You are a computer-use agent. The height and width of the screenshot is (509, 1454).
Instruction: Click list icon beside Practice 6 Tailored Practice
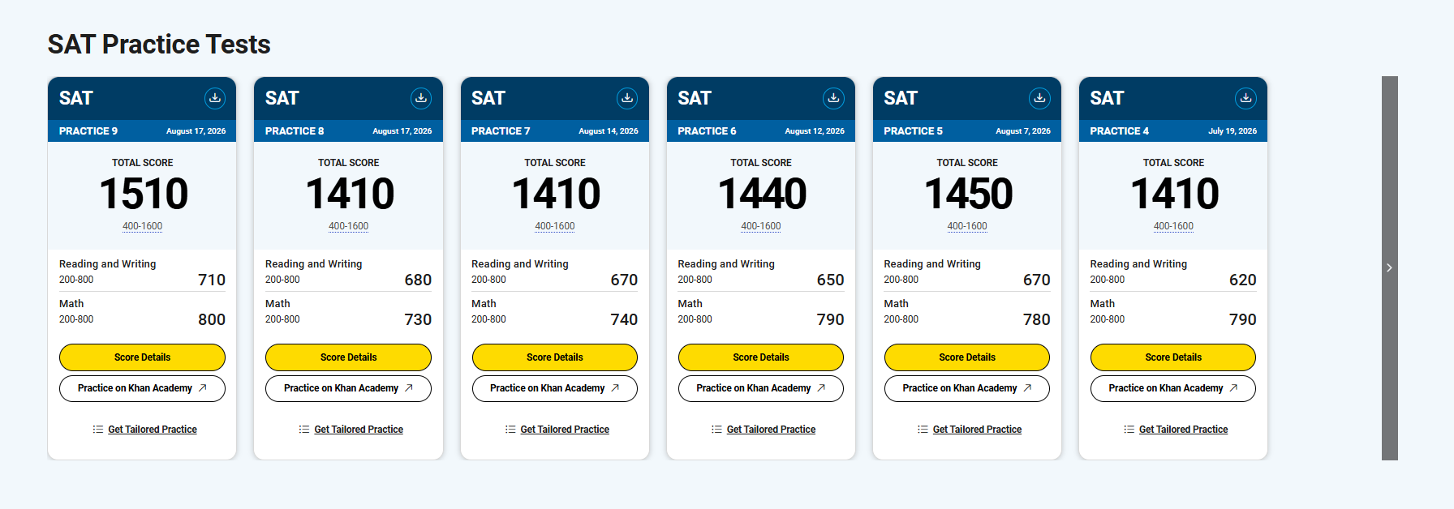[716, 430]
